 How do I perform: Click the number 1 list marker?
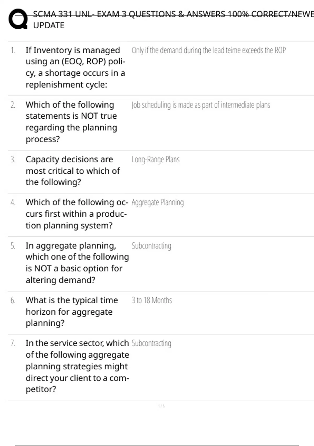coord(13,50)
